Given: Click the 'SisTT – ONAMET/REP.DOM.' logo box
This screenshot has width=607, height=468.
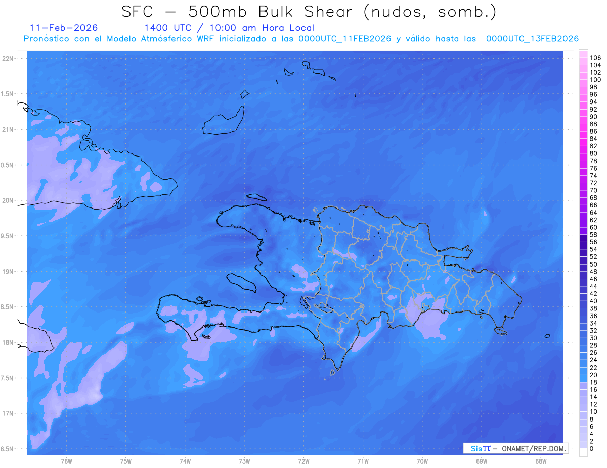Looking at the screenshot, I should pos(516,448).
